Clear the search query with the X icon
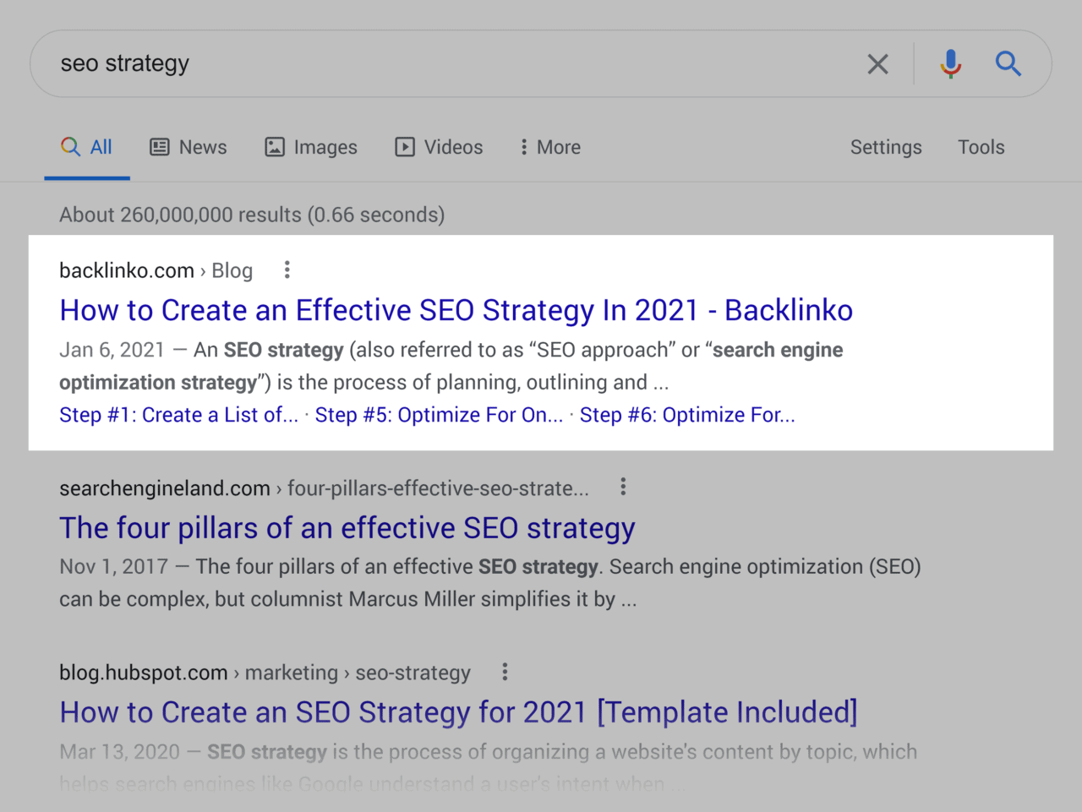The height and width of the screenshot is (812, 1082). click(x=877, y=63)
